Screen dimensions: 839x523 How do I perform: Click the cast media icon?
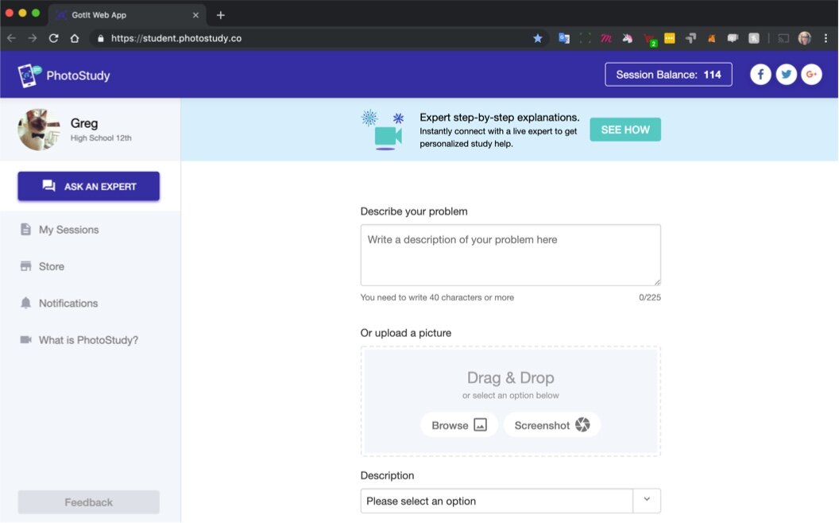783,38
